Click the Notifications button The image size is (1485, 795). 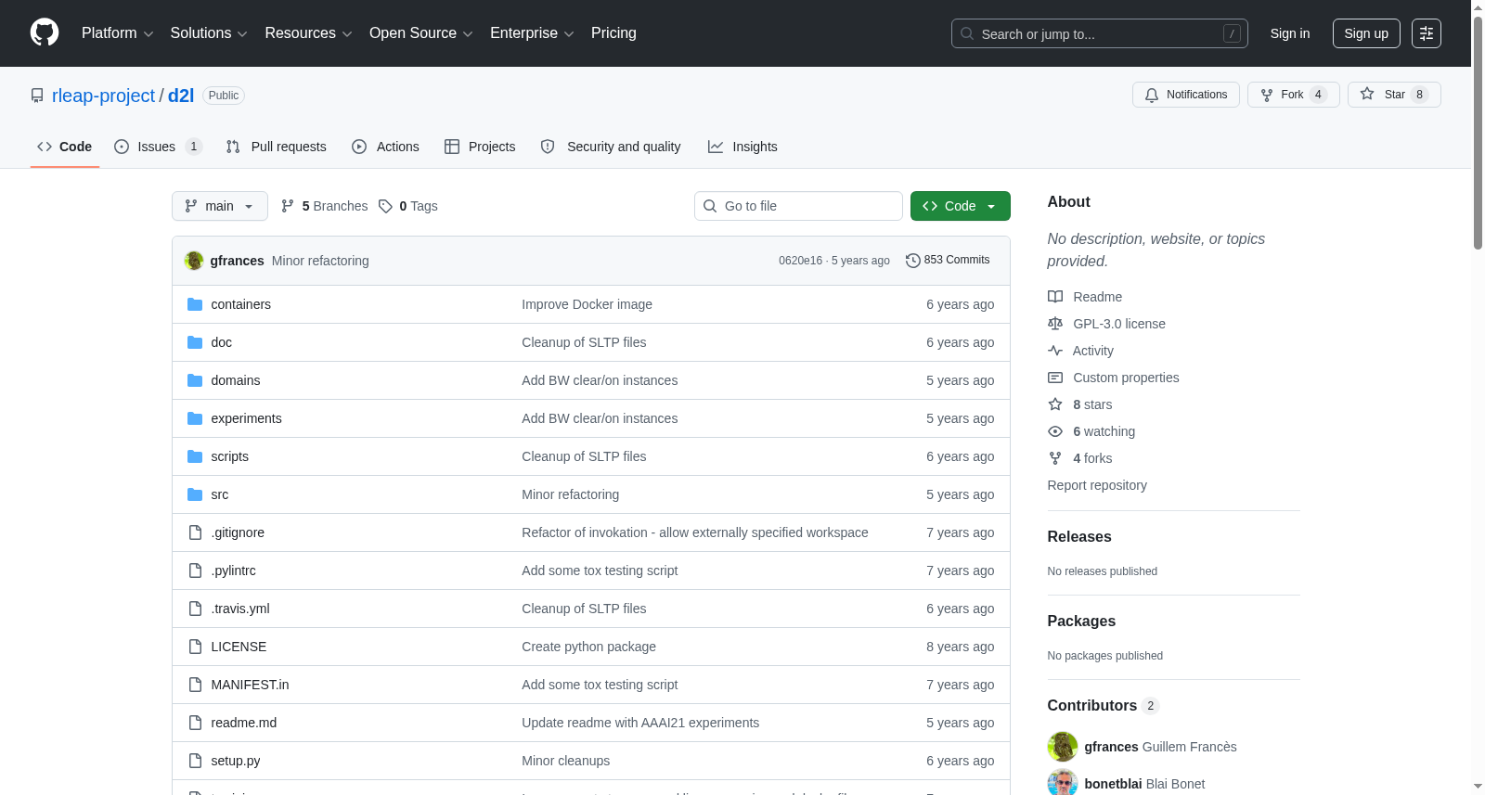pos(1186,95)
